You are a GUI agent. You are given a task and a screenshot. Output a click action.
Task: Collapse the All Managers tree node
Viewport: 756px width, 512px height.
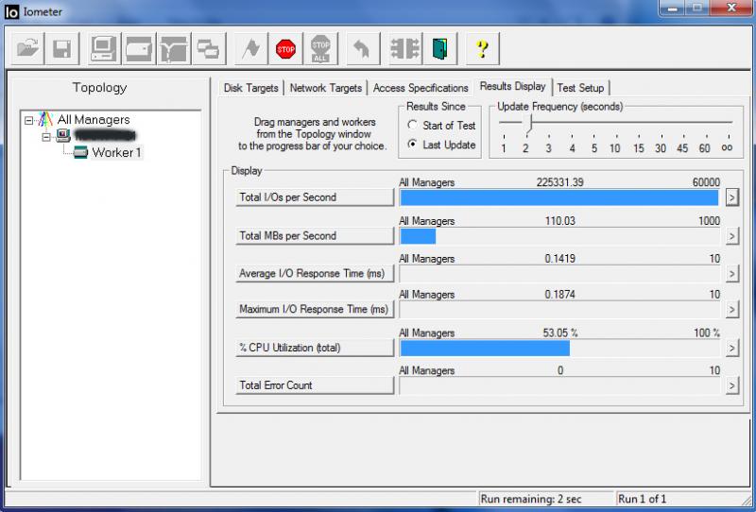click(29, 120)
